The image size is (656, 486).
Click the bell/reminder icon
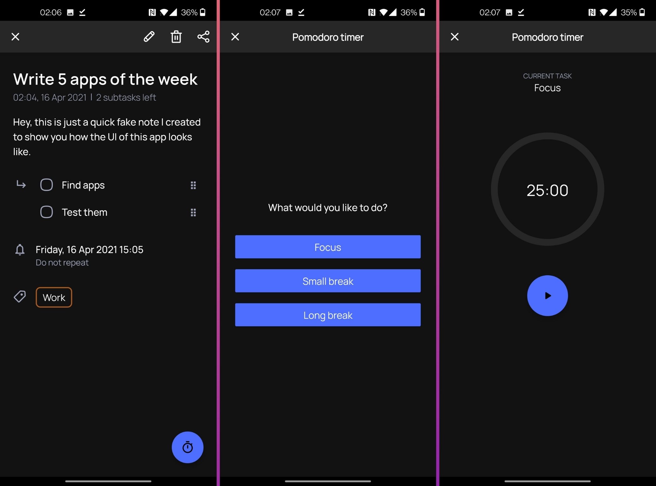click(x=20, y=250)
